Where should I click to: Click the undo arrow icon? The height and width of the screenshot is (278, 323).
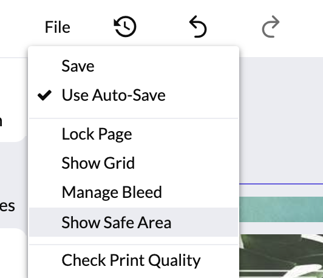point(198,27)
